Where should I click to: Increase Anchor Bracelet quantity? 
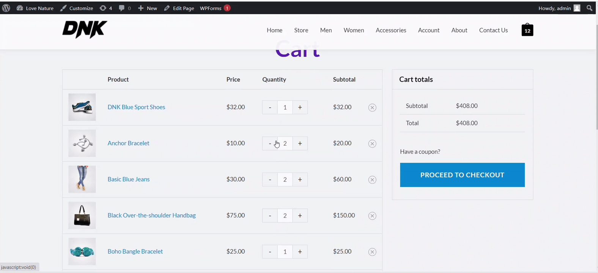300,143
